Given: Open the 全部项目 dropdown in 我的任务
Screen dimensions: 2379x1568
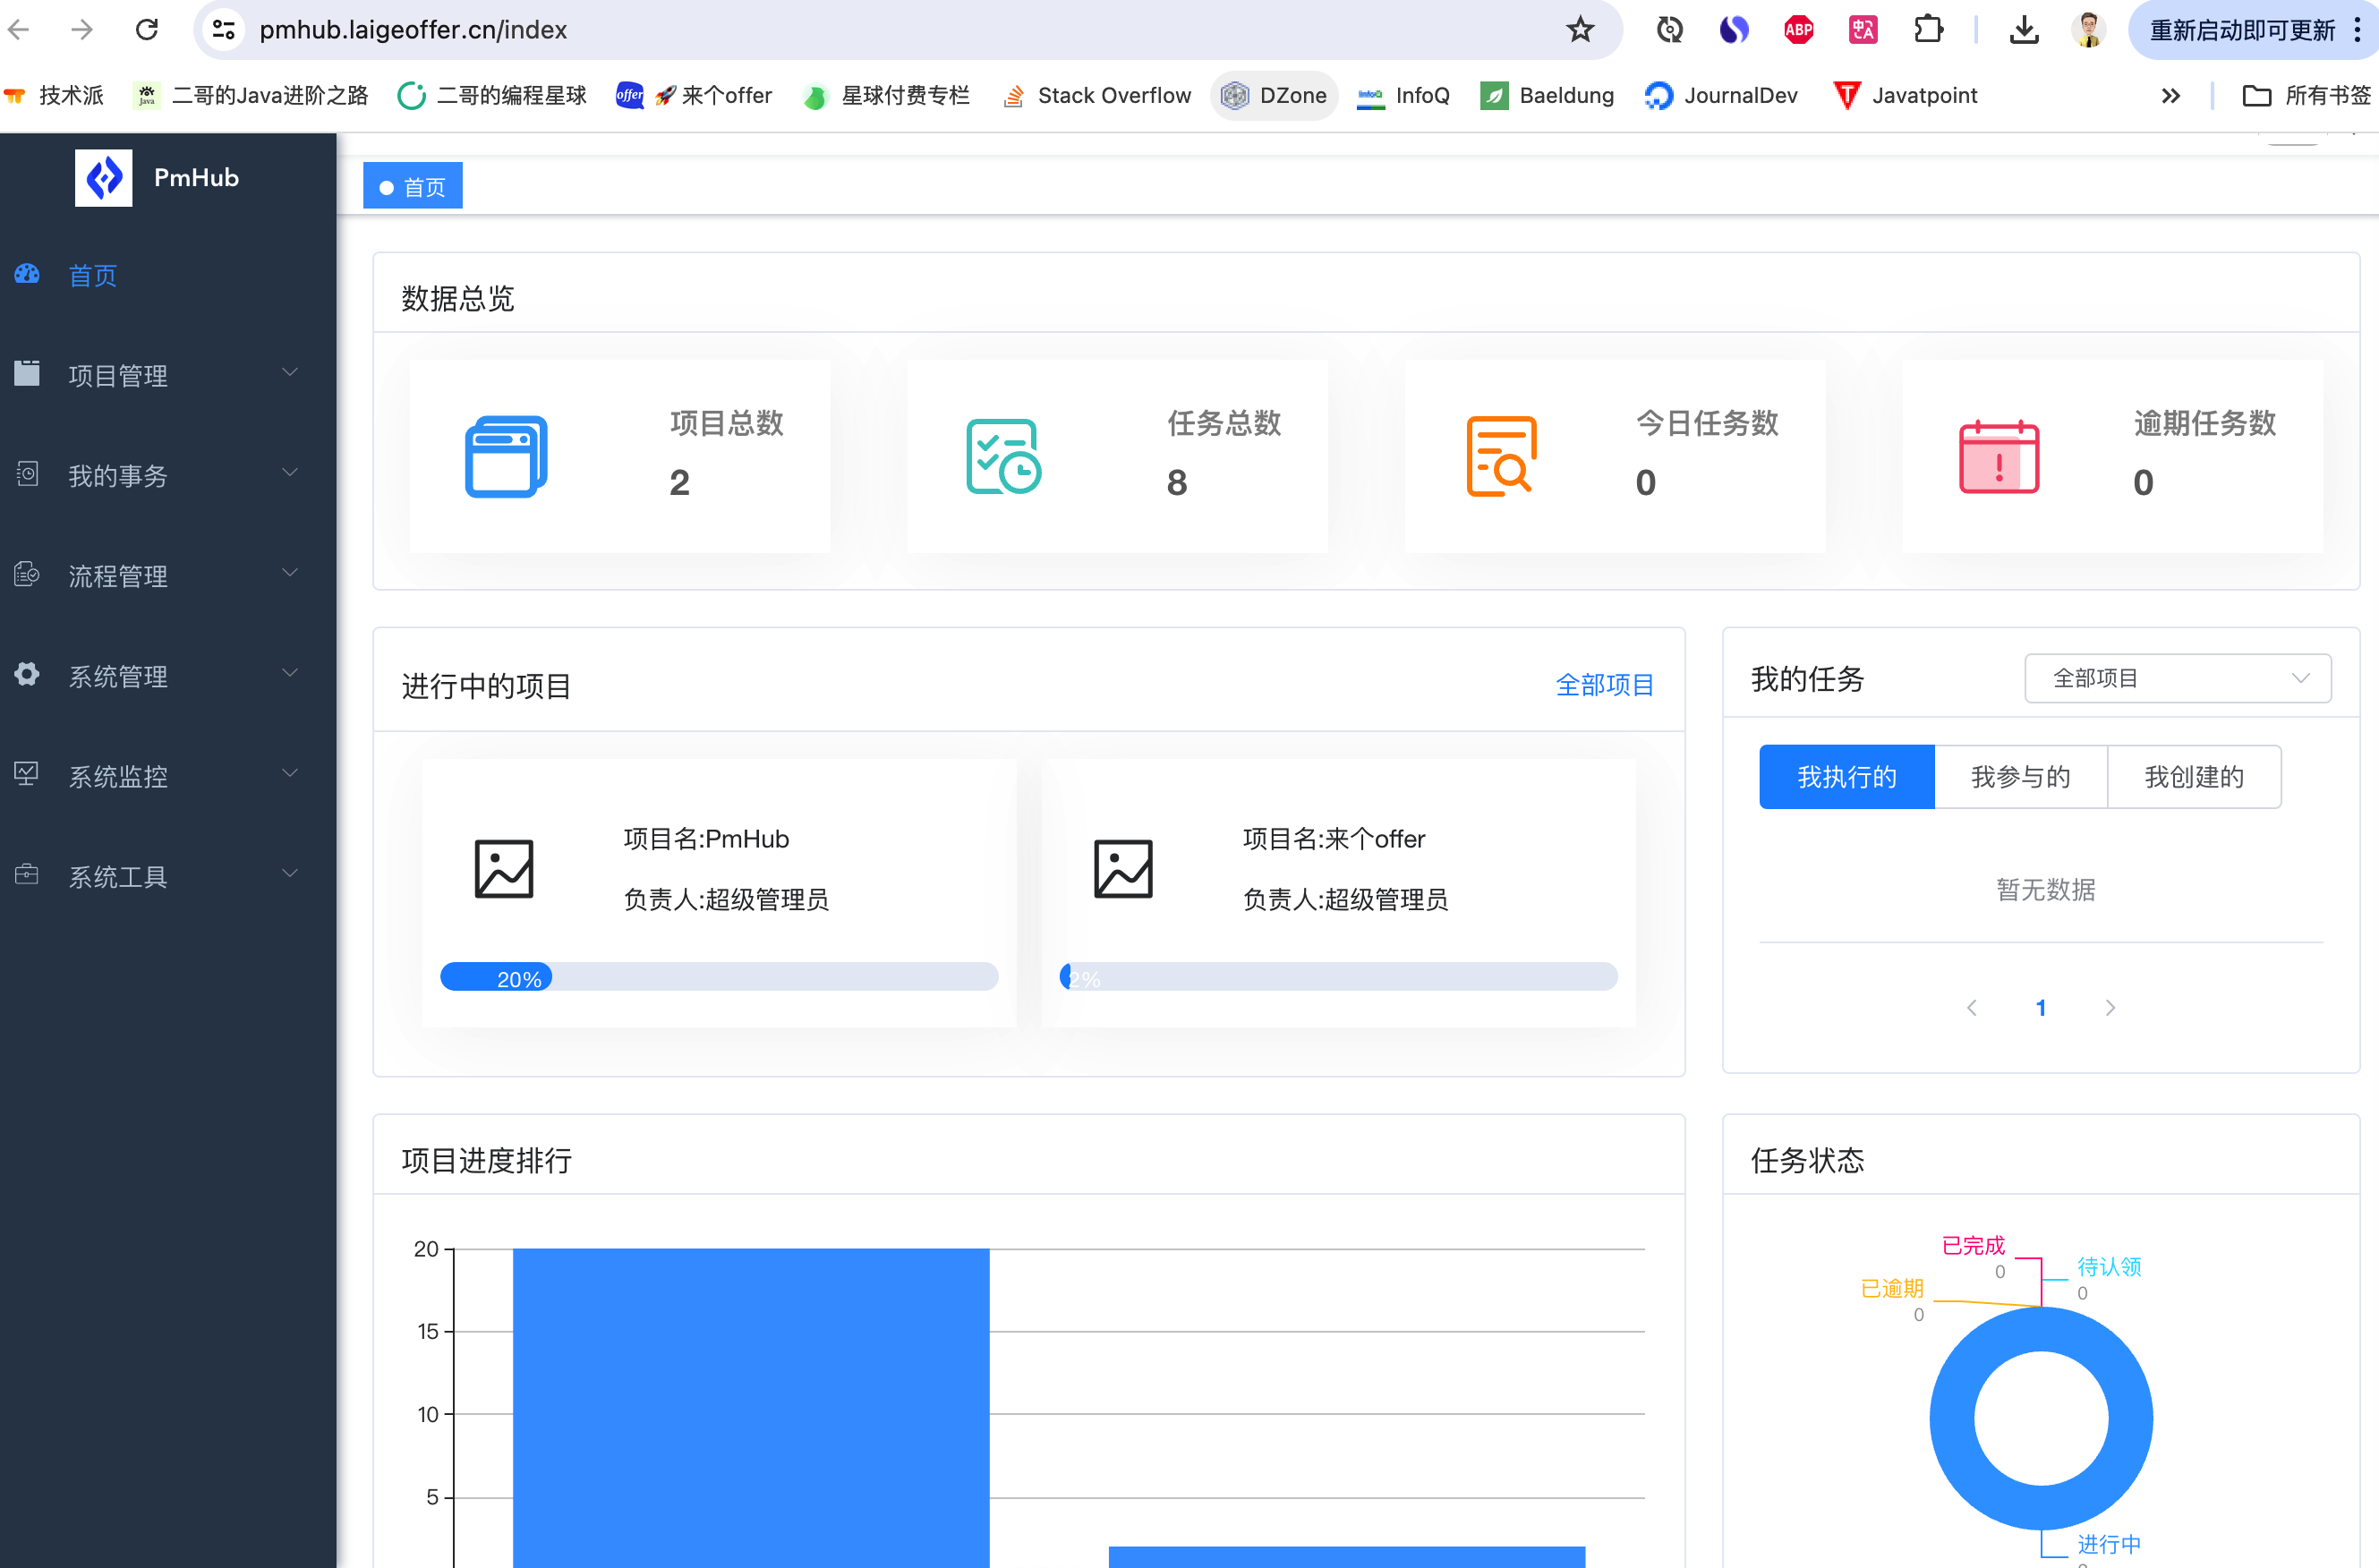Looking at the screenshot, I should click(2177, 678).
